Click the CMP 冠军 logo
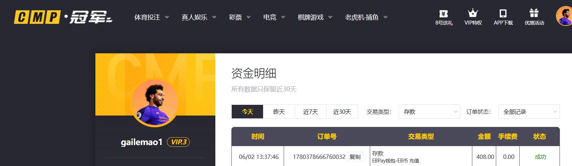This screenshot has width=572, height=166. coord(63,17)
